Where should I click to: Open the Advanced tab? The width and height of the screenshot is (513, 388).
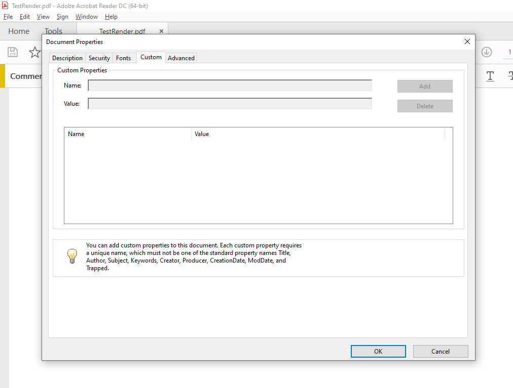tap(181, 58)
